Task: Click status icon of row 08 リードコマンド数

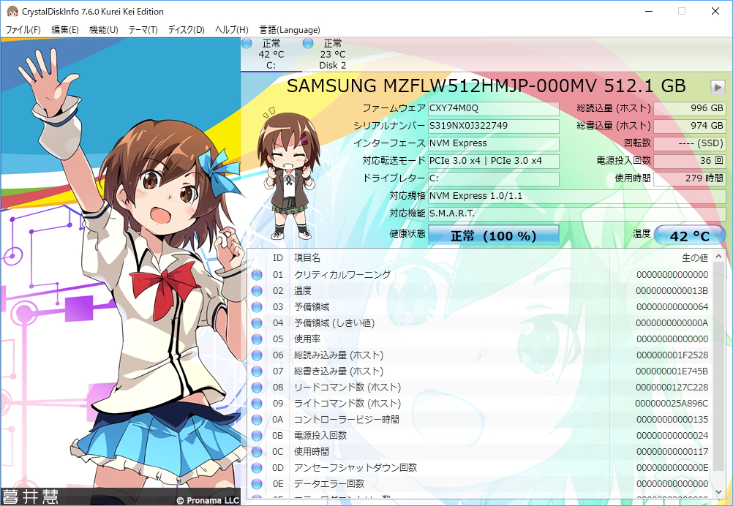Action: click(x=257, y=388)
